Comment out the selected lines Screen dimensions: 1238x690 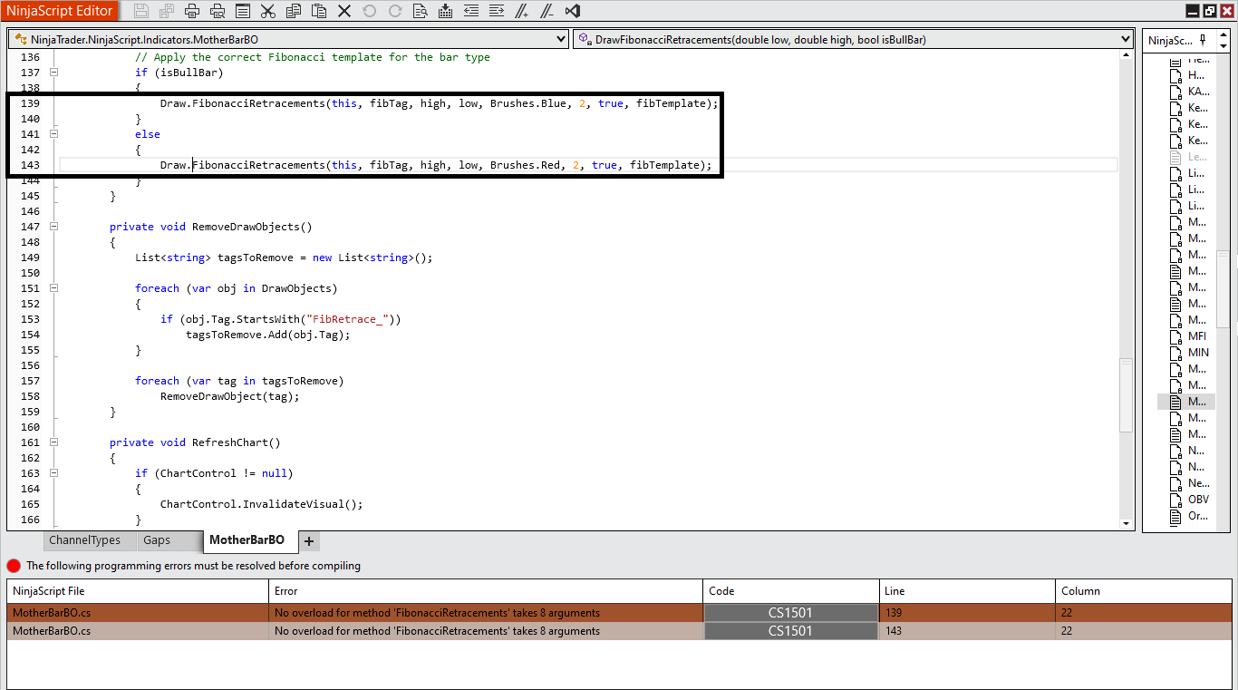[521, 11]
